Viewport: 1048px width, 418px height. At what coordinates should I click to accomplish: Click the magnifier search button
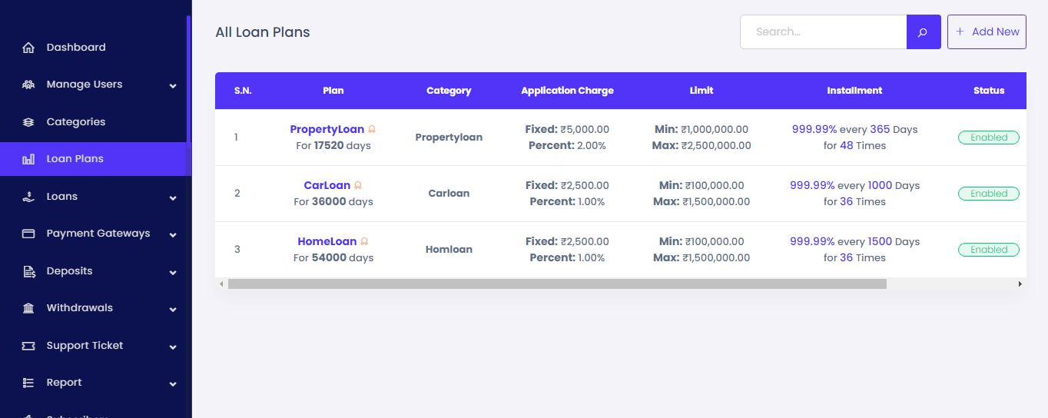[923, 32]
